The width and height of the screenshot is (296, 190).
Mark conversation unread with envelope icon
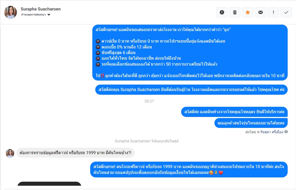[x=261, y=12]
